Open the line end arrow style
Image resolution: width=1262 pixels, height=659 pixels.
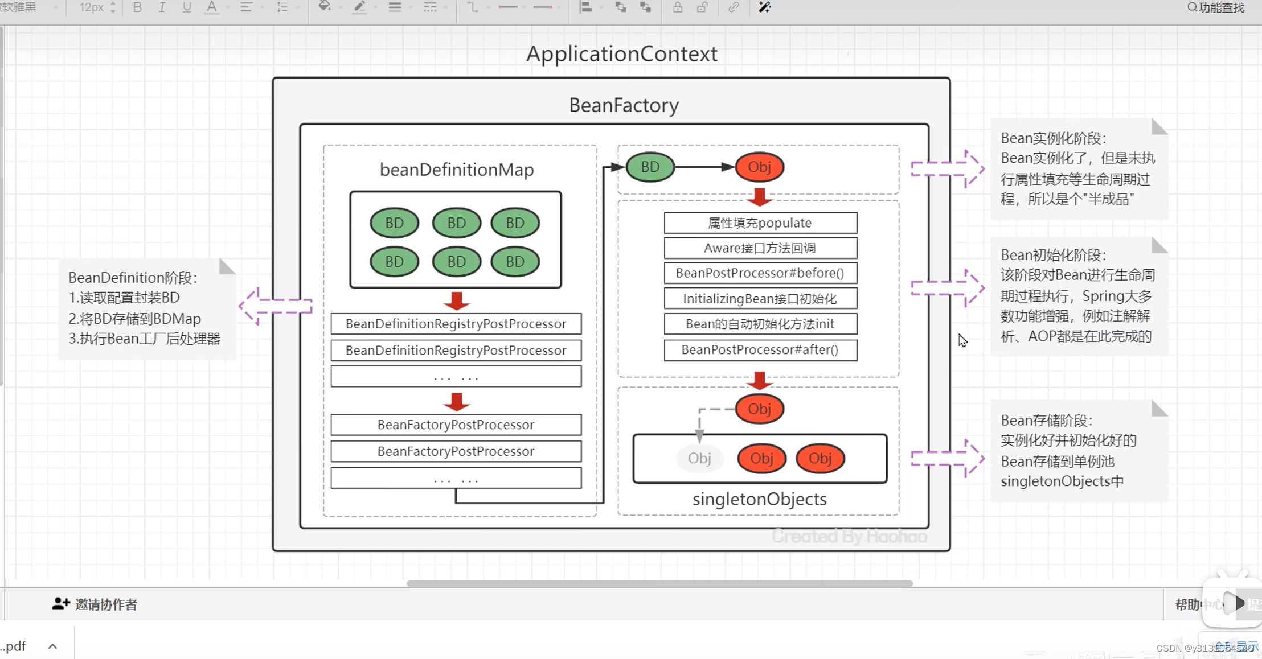click(543, 7)
